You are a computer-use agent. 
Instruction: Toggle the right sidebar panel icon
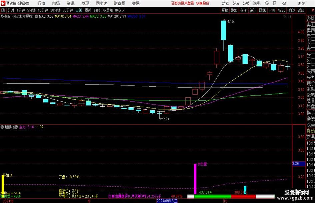pyautogui.click(x=289, y=17)
